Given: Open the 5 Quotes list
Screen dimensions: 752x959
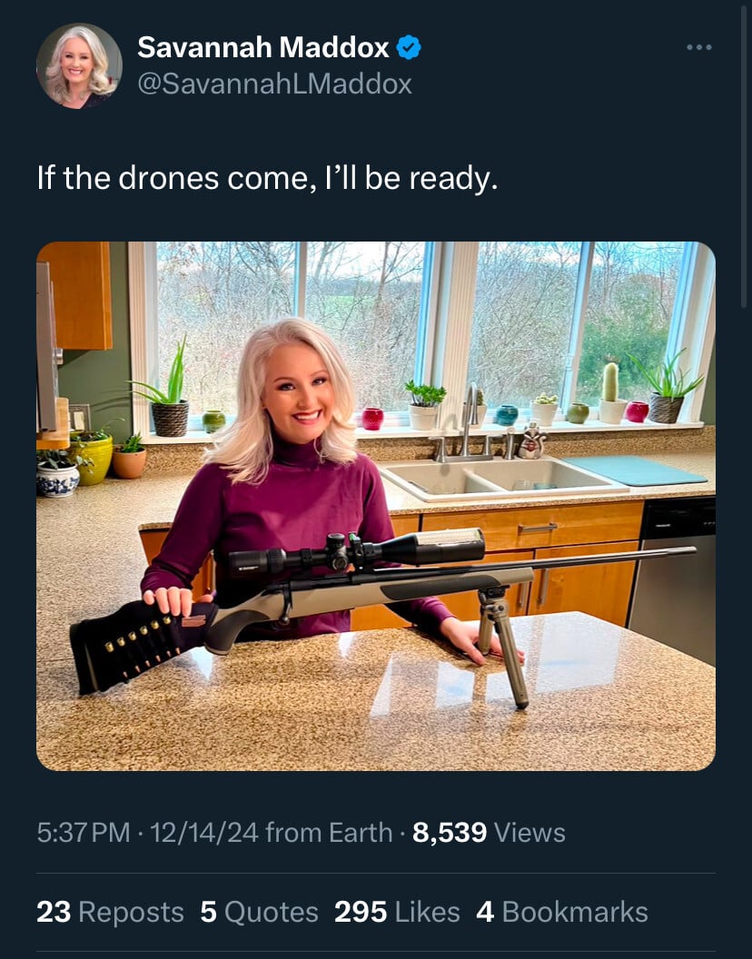Looking at the screenshot, I should coord(259,912).
